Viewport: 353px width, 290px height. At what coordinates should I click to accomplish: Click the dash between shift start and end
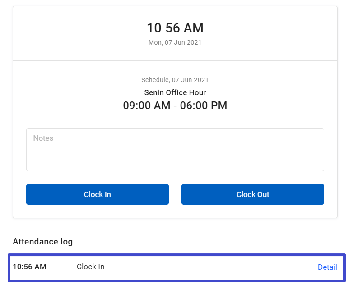pyautogui.click(x=175, y=106)
